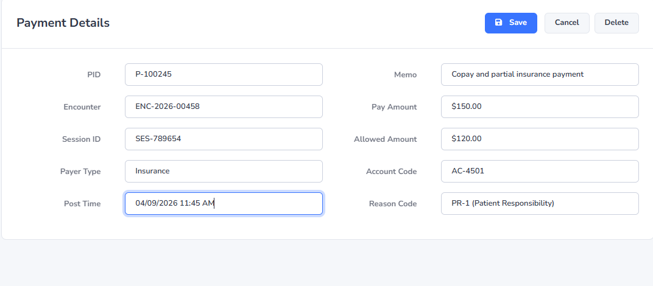653x286 pixels.
Task: Delete this payment record
Action: pyautogui.click(x=616, y=23)
